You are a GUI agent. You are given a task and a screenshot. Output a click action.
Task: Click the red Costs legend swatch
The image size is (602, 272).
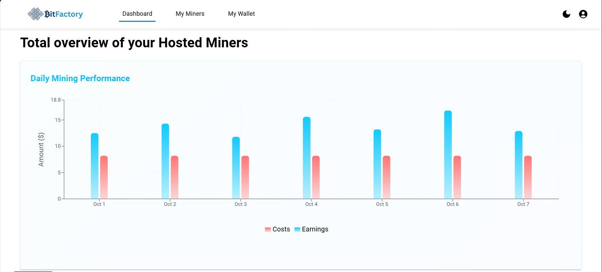[x=268, y=230]
